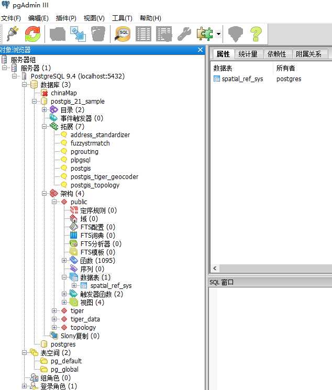Select the postgis extension icon
Image resolution: width=332 pixels, height=390 pixels.
[x=64, y=168]
